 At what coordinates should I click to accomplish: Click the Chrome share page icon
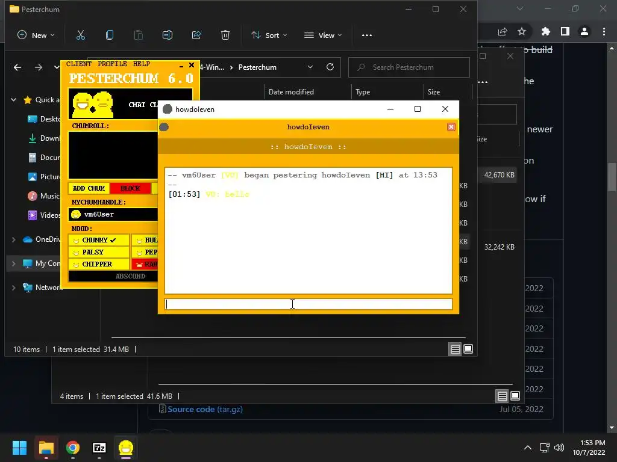(503, 31)
